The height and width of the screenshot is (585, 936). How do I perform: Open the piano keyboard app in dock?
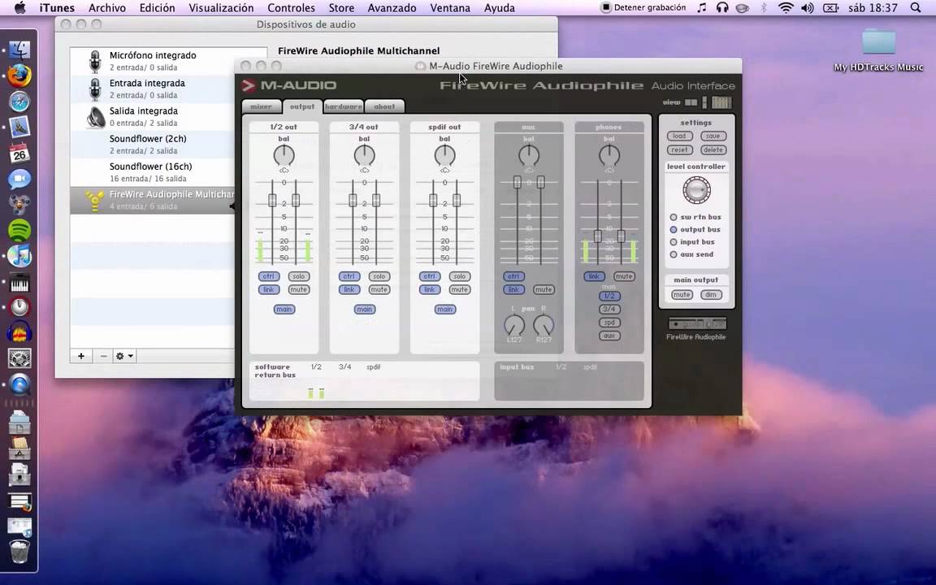coord(19,283)
